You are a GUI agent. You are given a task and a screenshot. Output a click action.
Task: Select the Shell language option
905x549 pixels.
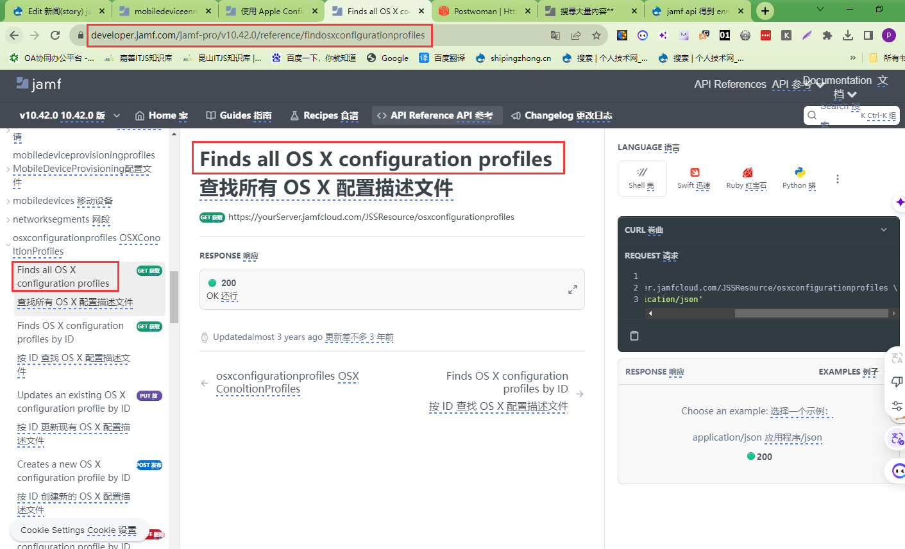pos(642,178)
